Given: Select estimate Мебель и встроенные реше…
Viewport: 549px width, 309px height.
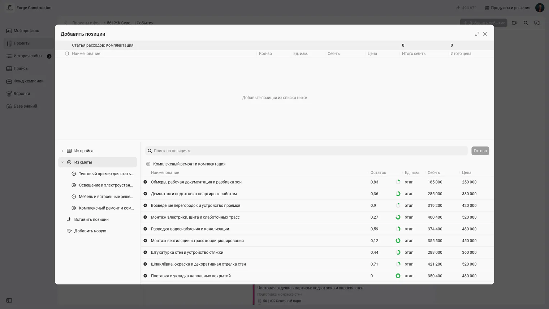Looking at the screenshot, I should point(103,197).
